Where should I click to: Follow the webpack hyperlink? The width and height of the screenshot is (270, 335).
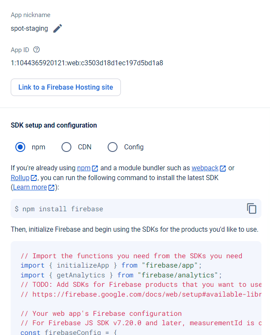205,168
